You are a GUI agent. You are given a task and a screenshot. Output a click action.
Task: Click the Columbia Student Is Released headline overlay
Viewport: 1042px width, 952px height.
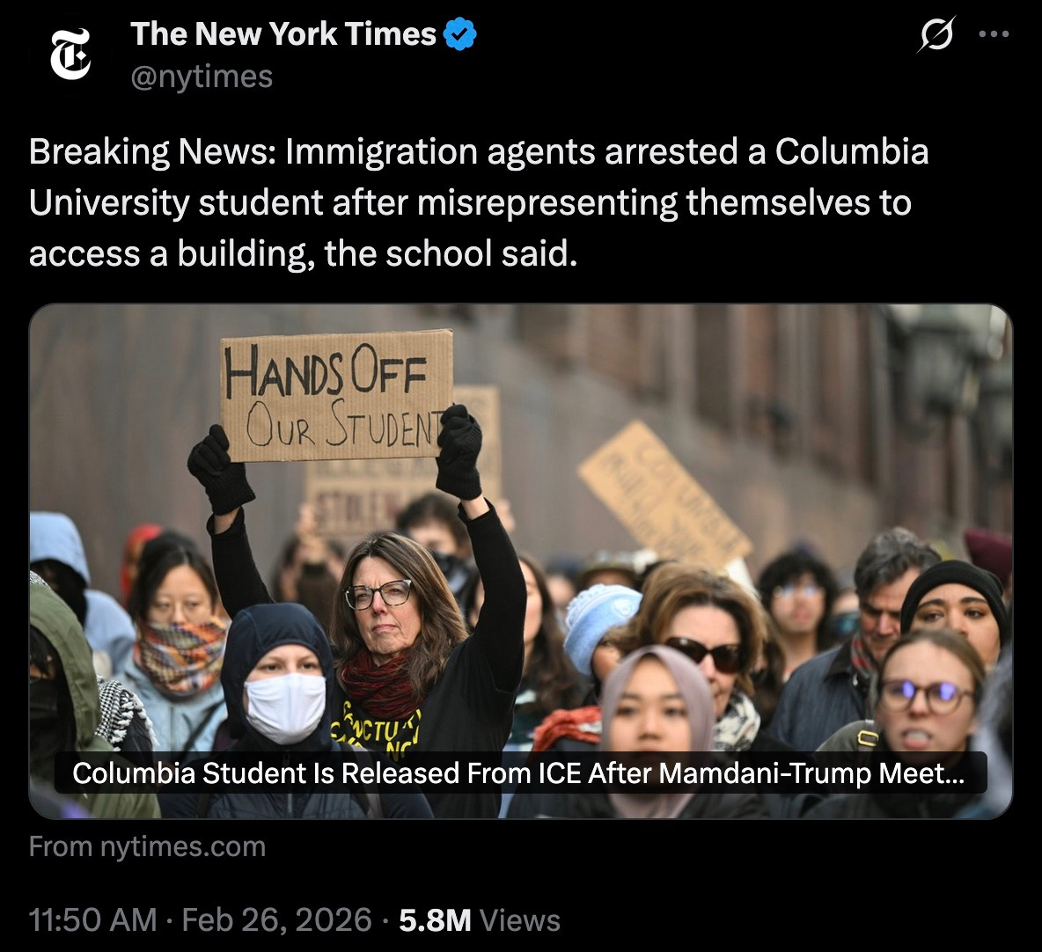(x=518, y=773)
